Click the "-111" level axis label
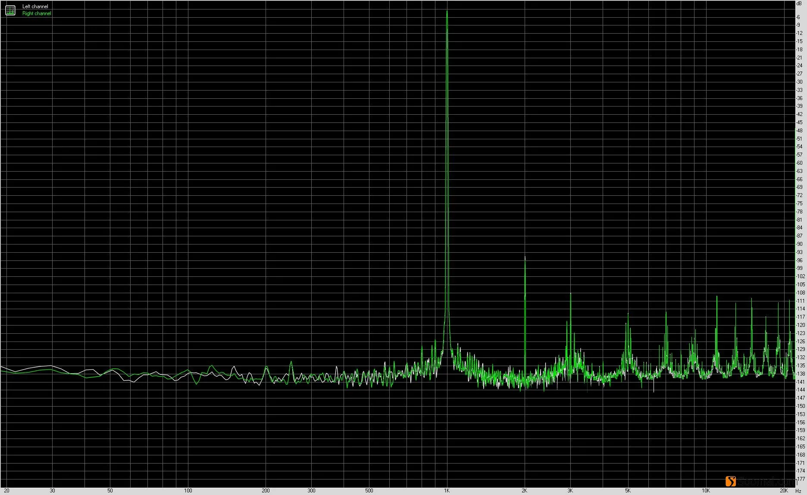The width and height of the screenshot is (807, 495). 801,301
